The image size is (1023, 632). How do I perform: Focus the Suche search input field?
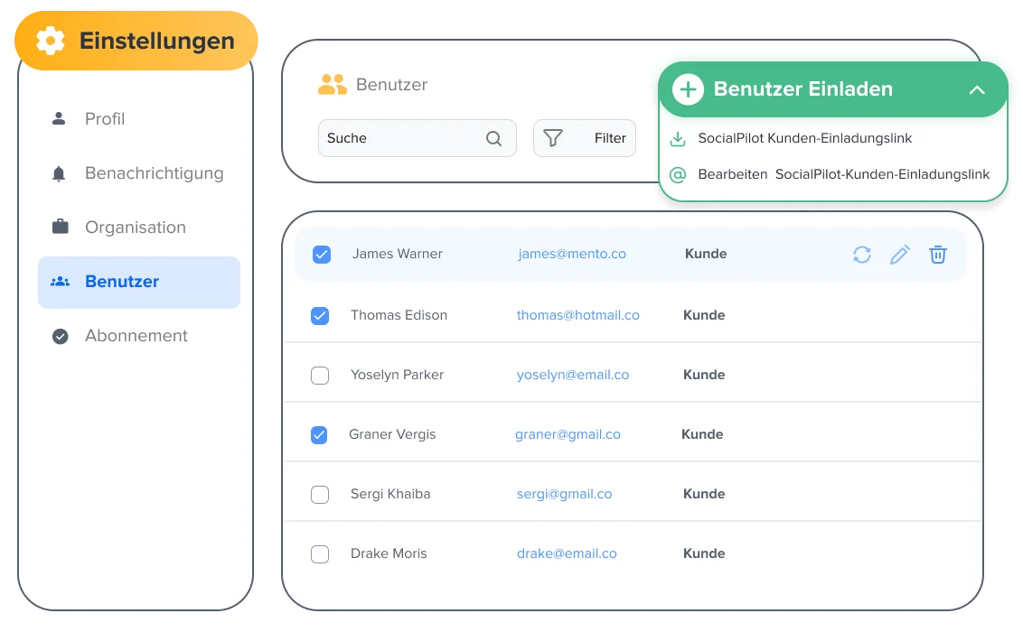pos(398,138)
